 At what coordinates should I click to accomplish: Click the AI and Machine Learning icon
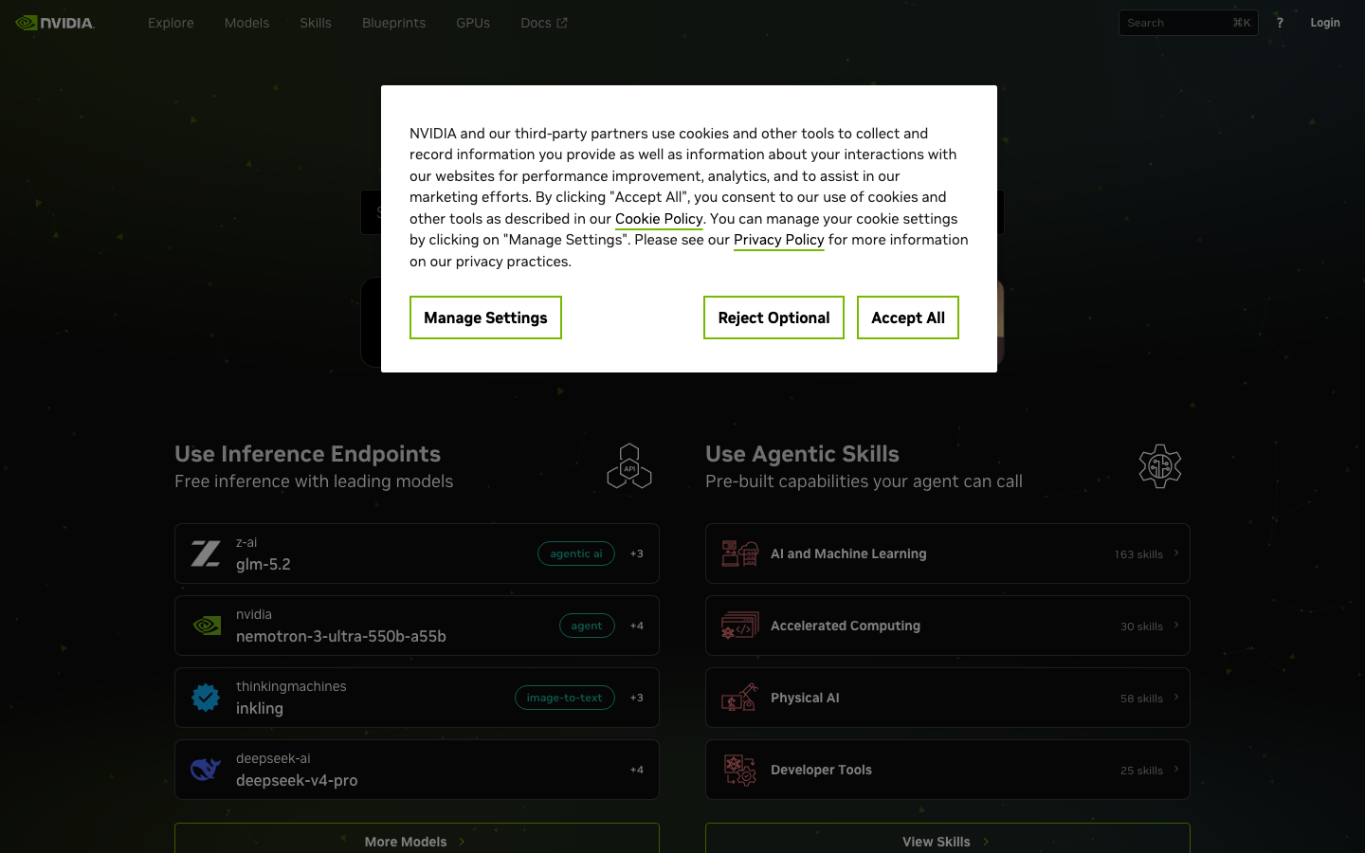tap(740, 554)
